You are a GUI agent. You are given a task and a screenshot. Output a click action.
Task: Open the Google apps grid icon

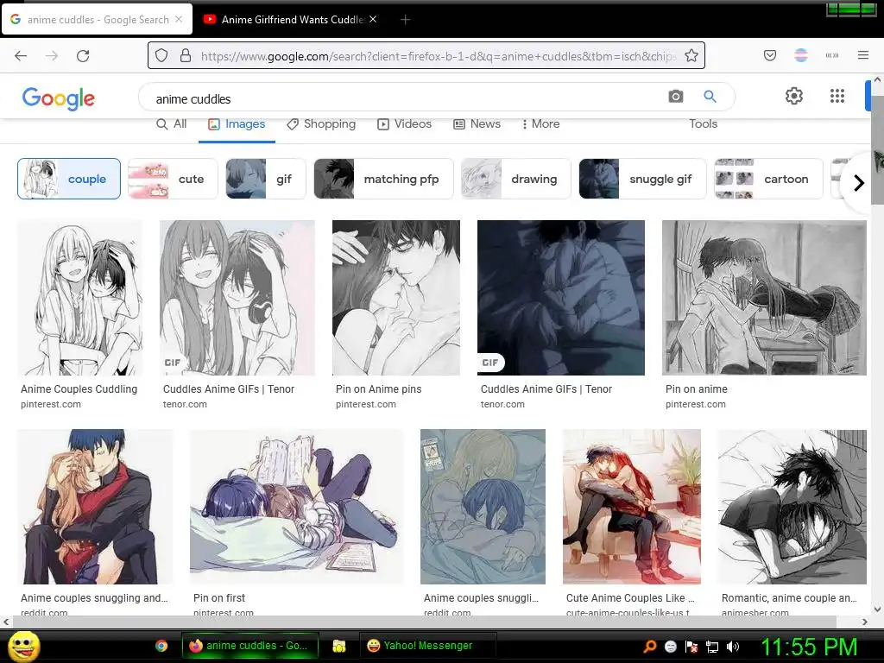tap(837, 96)
